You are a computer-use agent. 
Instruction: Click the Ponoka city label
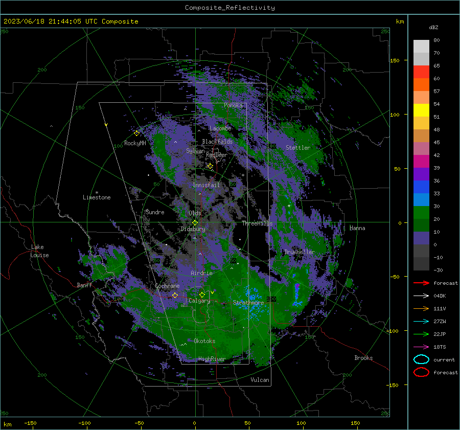click(233, 105)
